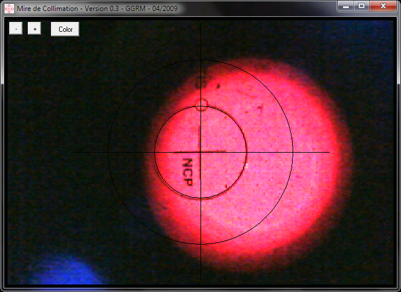The height and width of the screenshot is (292, 401).
Task: Click inner circle's rightmost point on the horizontal line
Action: [x=247, y=152]
